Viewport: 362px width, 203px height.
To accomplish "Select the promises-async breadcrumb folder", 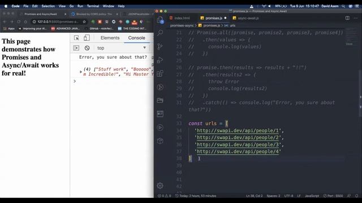I will (x=182, y=25).
